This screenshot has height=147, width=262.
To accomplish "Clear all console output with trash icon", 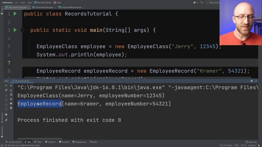I will (11, 108).
